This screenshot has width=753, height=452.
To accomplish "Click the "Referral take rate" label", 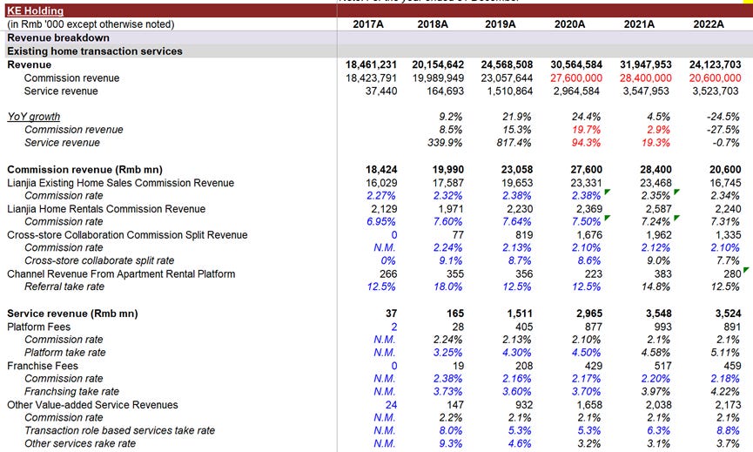I will (x=64, y=287).
